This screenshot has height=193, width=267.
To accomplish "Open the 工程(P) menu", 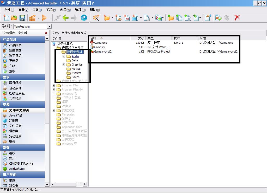I will tap(51, 10).
